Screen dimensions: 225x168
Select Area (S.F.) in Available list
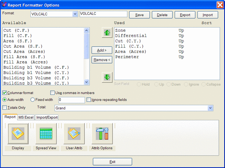43,41
